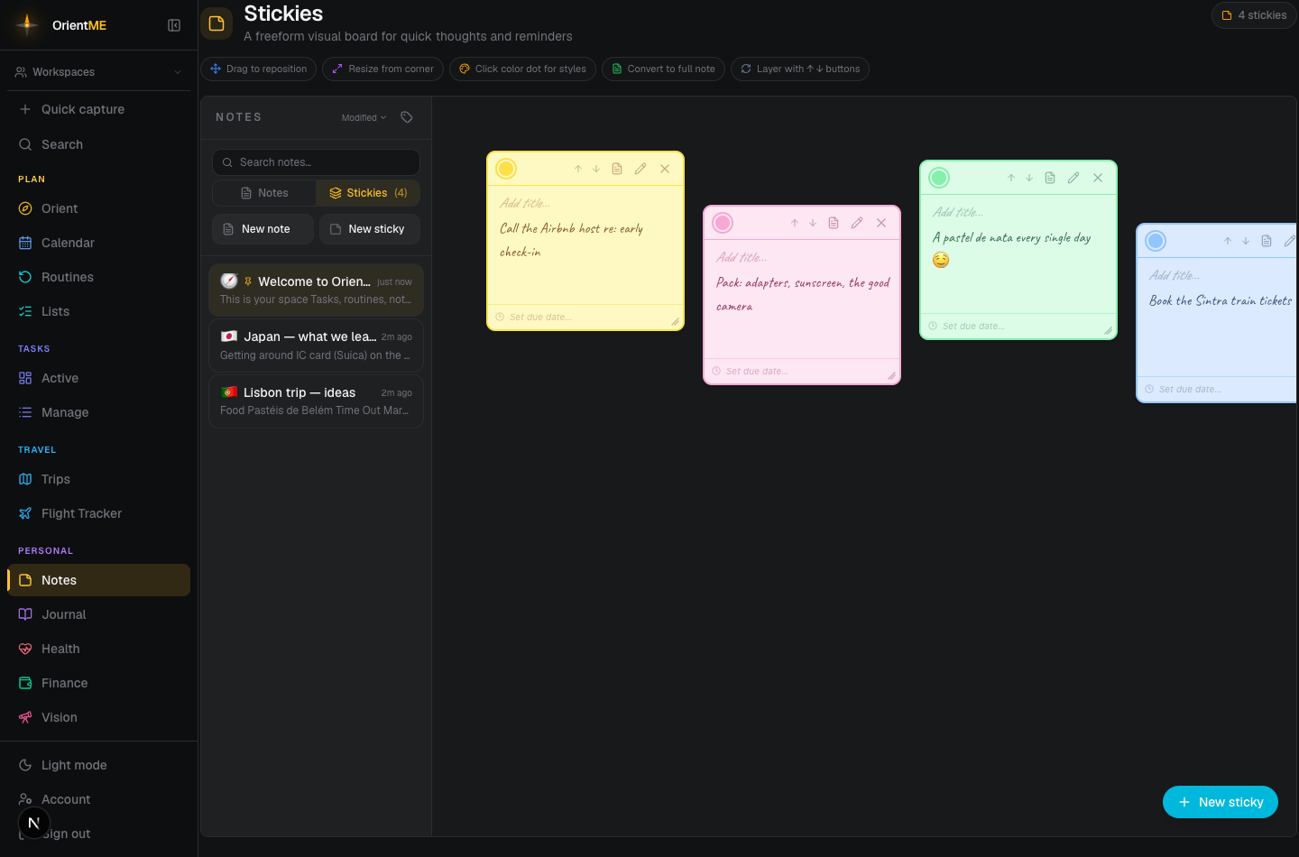Open Calendar from sidebar
The width and height of the screenshot is (1299, 857).
pyautogui.click(x=98, y=243)
